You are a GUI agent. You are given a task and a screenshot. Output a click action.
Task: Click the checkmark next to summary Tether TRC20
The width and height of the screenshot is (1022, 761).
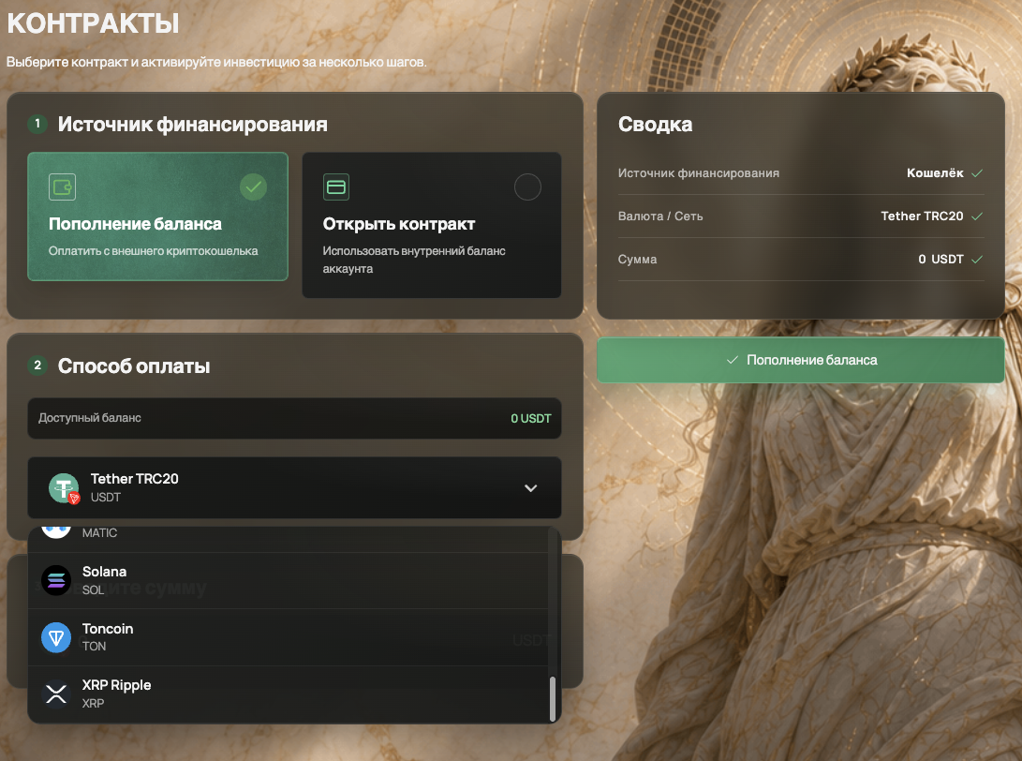(977, 216)
